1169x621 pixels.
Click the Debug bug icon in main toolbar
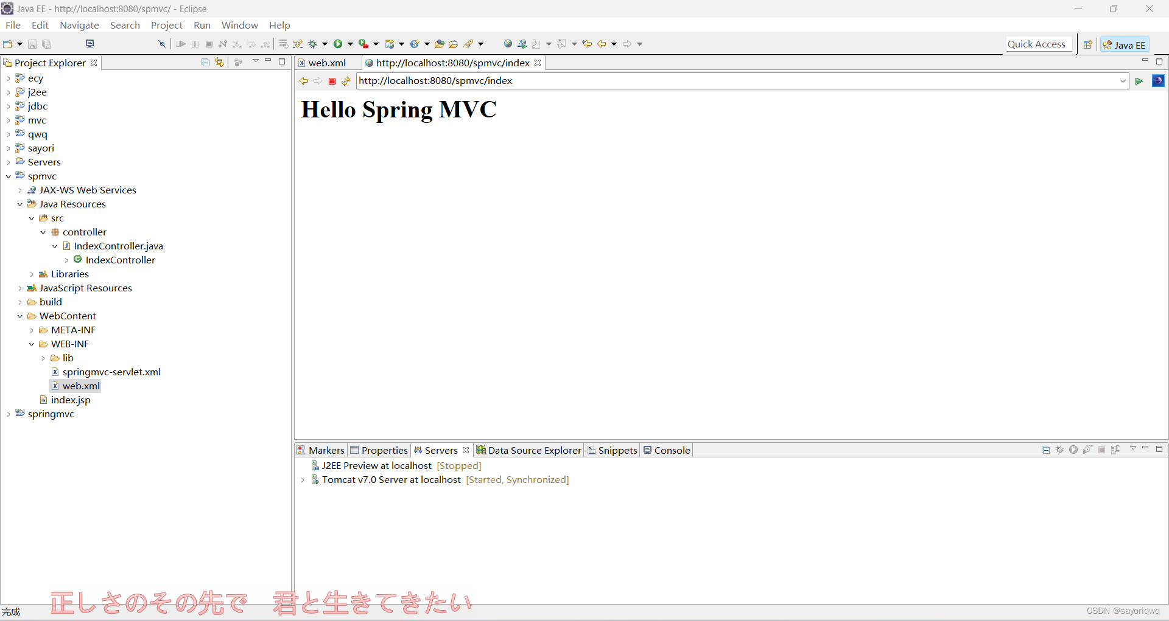point(313,44)
